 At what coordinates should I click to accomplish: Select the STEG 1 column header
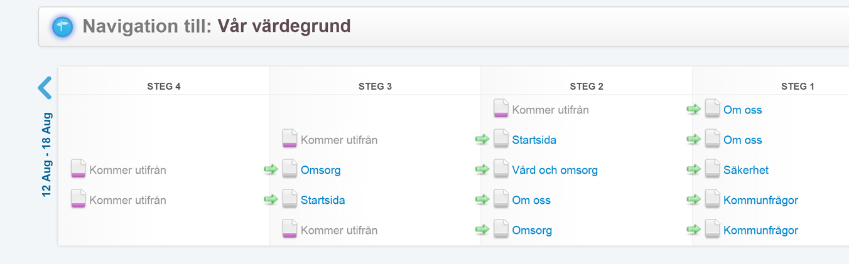[x=798, y=87]
